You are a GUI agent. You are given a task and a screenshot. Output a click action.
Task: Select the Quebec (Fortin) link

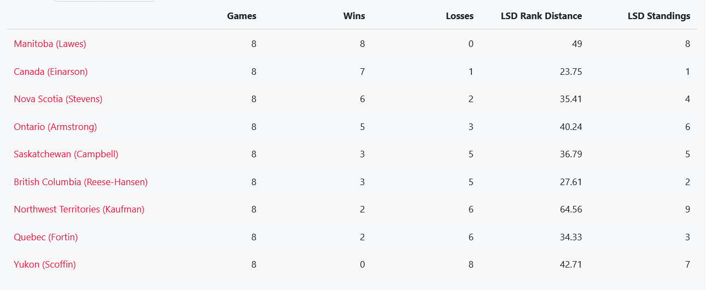coord(45,237)
